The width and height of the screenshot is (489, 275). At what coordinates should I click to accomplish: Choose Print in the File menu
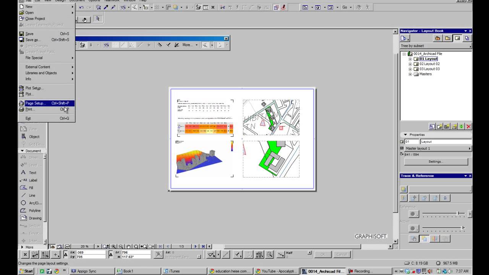click(x=46, y=109)
